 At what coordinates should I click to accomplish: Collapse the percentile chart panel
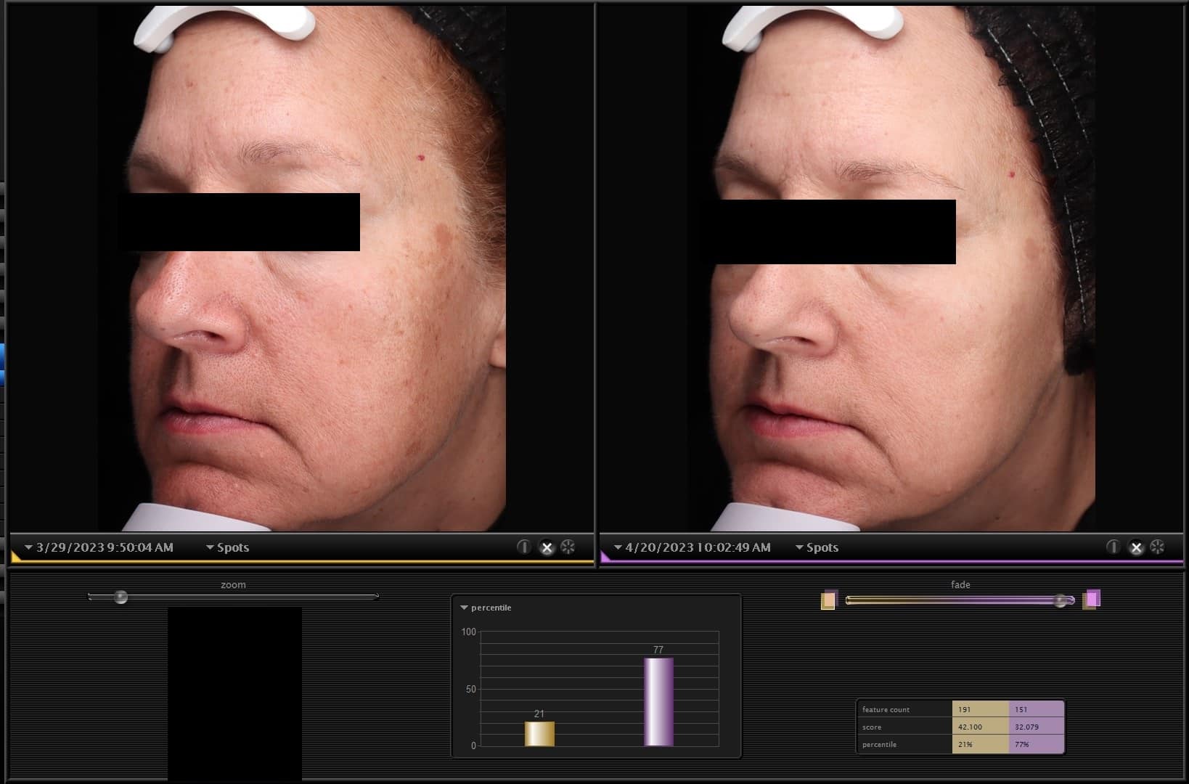click(464, 608)
